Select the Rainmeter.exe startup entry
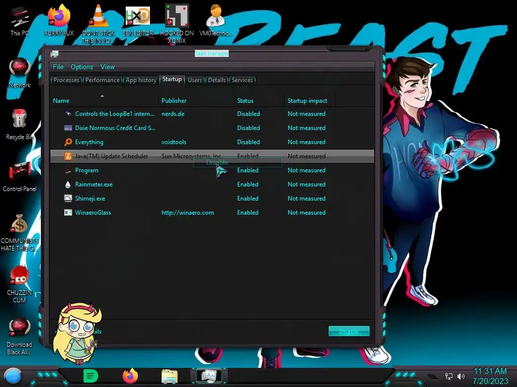This screenshot has width=517, height=387. 212,184
